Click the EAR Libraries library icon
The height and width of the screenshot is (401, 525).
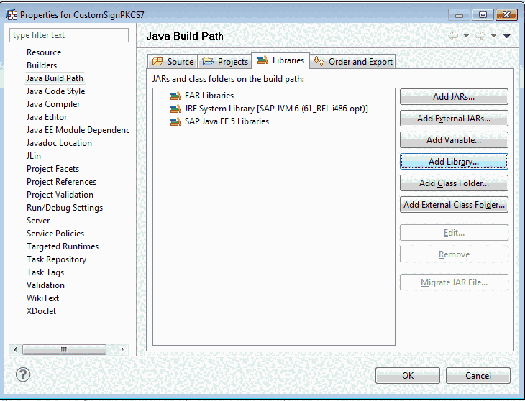[175, 96]
